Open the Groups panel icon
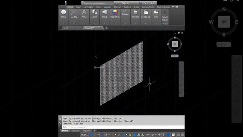Viewport: 243px width, 137px height. tap(125, 11)
